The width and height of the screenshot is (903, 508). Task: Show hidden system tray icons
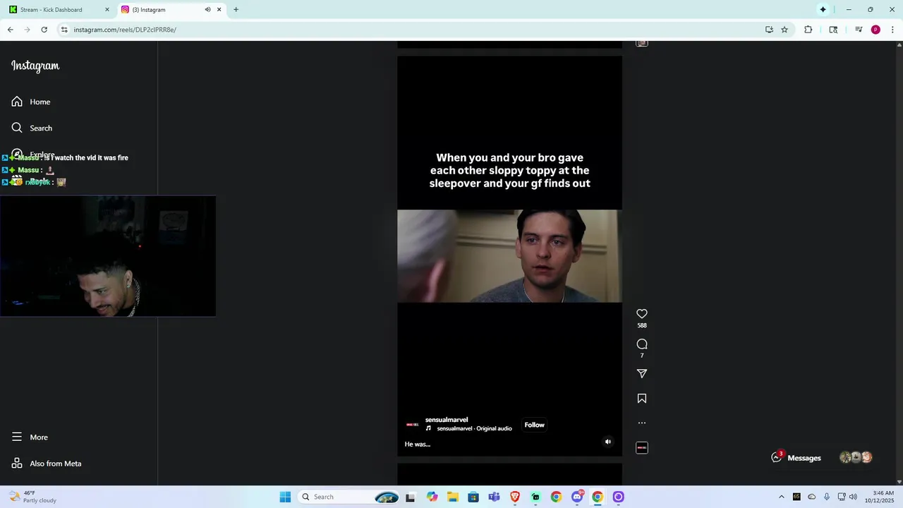(781, 497)
